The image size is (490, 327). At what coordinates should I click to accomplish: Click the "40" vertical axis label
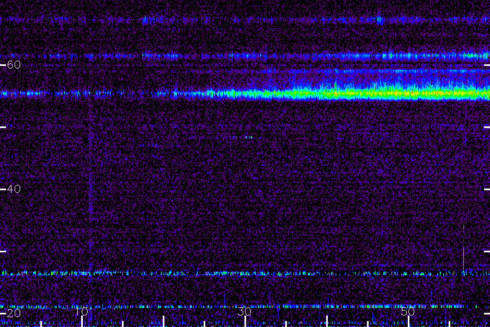(14, 189)
